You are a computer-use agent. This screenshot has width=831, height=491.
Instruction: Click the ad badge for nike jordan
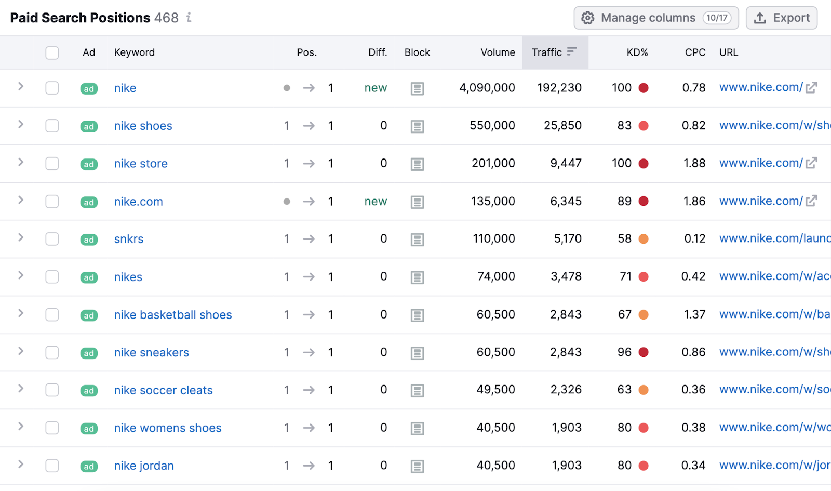(88, 466)
